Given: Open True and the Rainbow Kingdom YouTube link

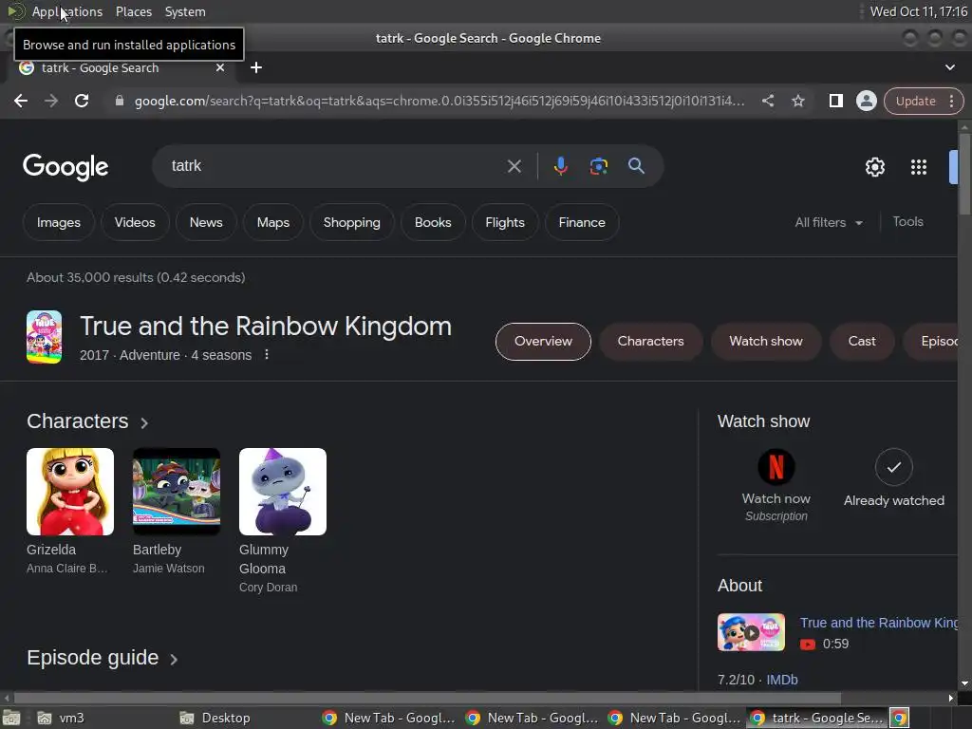Looking at the screenshot, I should pos(878,623).
